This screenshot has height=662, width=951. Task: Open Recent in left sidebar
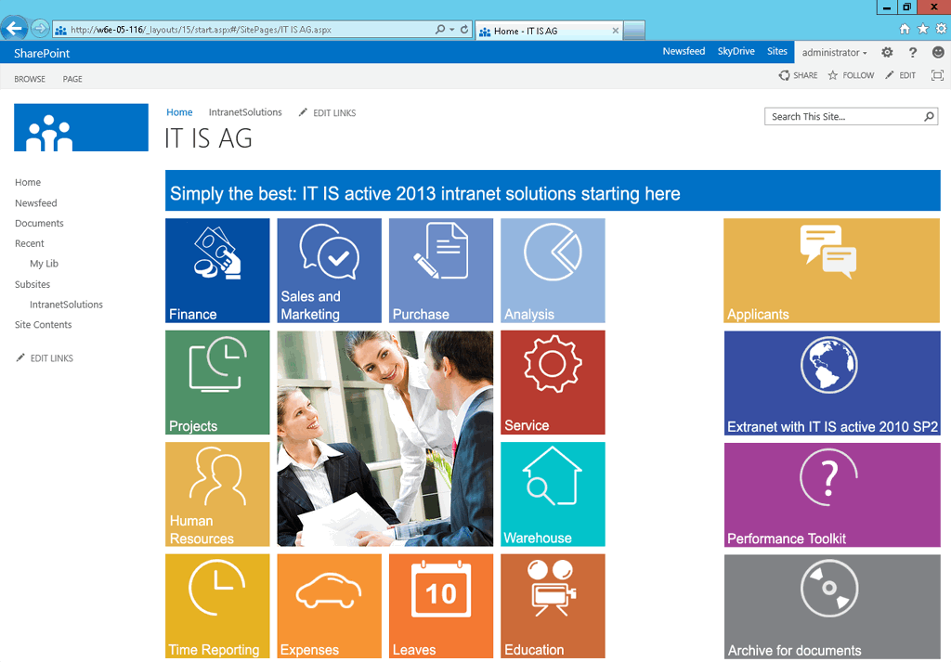point(29,243)
